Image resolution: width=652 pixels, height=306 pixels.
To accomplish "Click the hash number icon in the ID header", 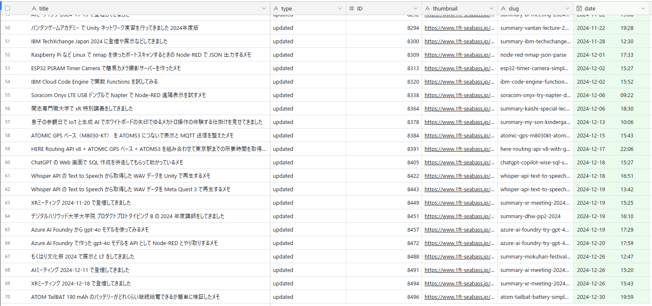I will tap(352, 8).
